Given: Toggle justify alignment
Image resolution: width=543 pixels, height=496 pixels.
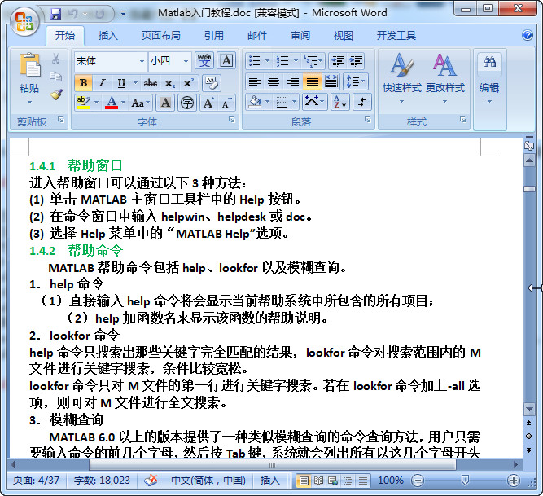Looking at the screenshot, I should (x=312, y=81).
